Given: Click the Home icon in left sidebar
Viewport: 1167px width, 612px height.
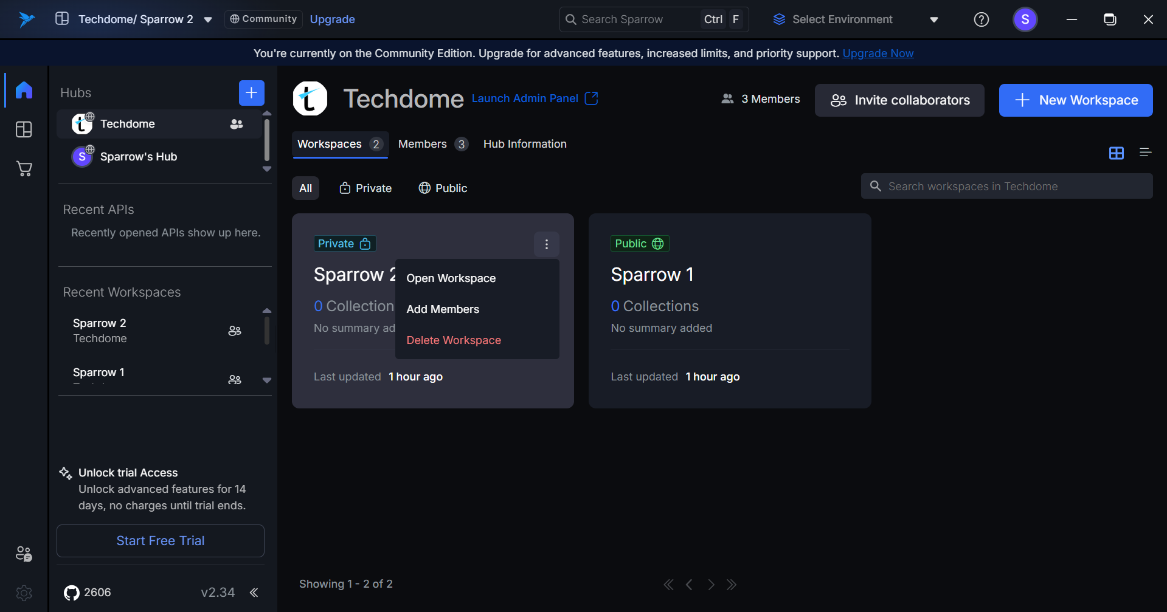Looking at the screenshot, I should [24, 90].
